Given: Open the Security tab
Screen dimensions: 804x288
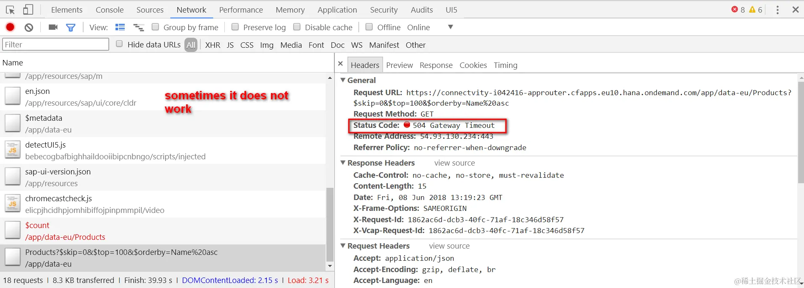Looking at the screenshot, I should click(x=384, y=10).
